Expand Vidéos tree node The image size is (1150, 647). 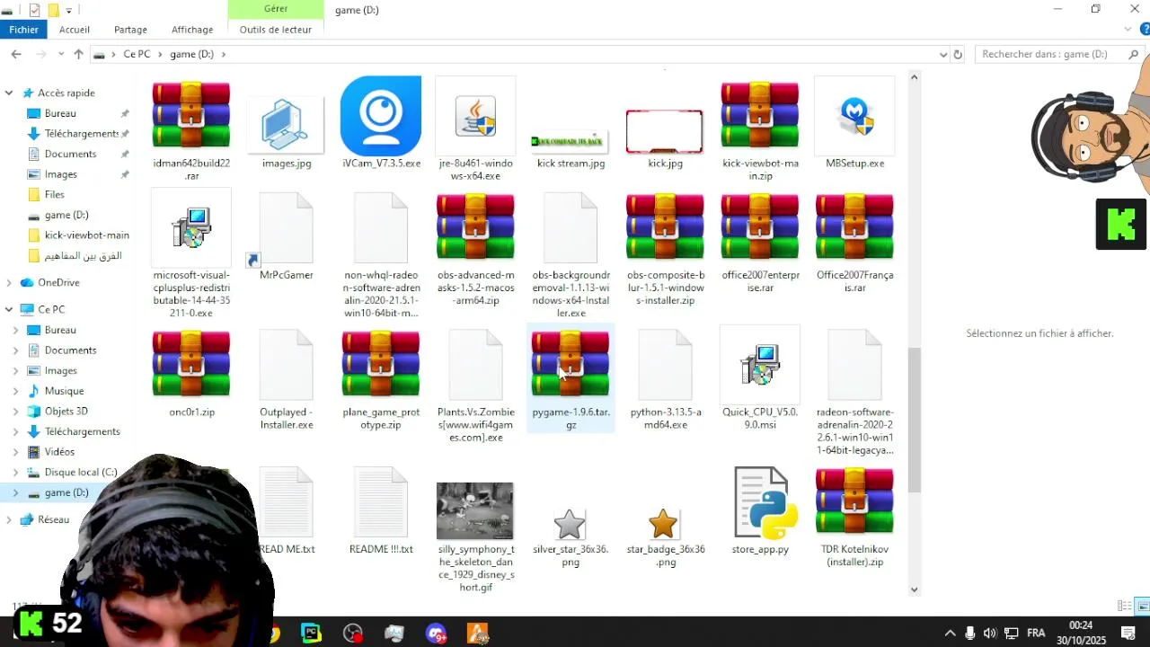pyautogui.click(x=15, y=452)
